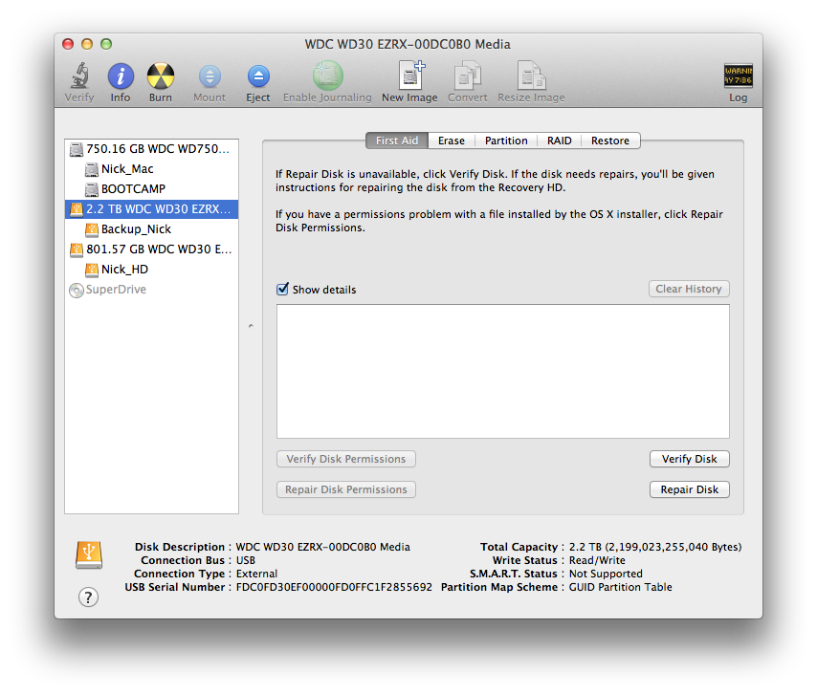Click the S.M.A.R.T. Status Not Supported text
This screenshot has height=694, width=817.
coord(606,574)
